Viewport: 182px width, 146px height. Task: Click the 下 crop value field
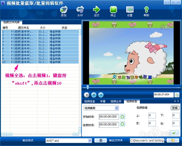[x=176, y=115]
